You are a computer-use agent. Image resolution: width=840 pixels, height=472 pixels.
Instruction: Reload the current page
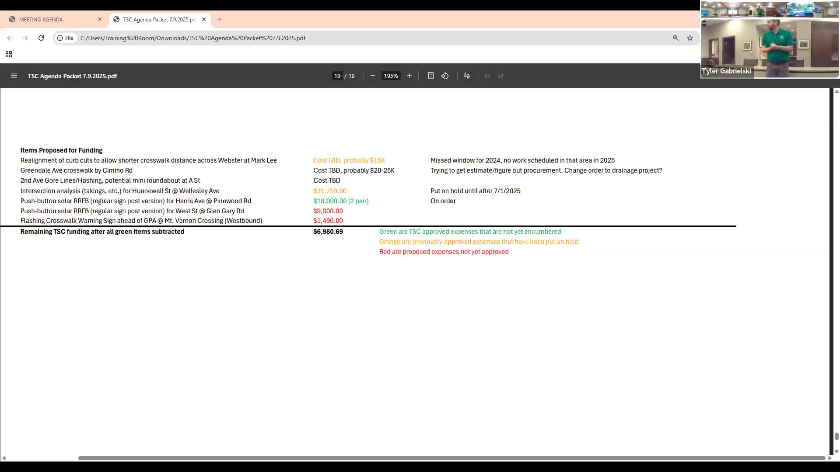coord(41,38)
